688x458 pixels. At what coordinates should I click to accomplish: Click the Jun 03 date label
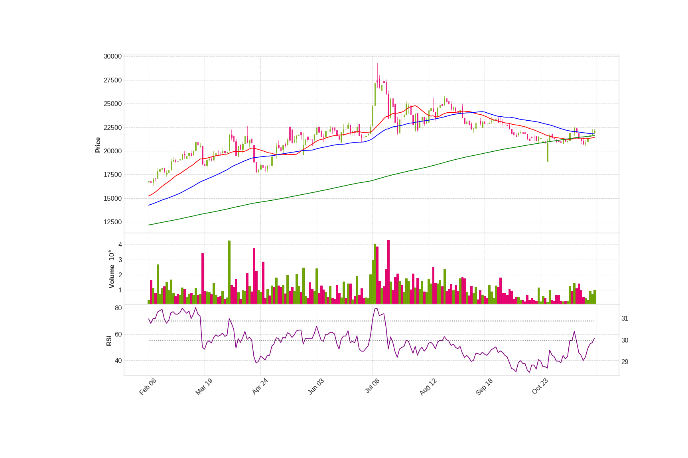coord(316,387)
